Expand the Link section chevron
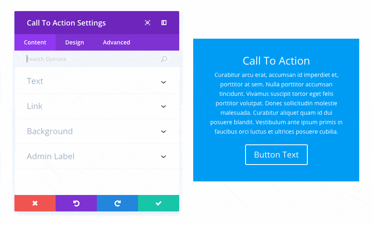Image resolution: width=372 pixels, height=225 pixels. click(164, 107)
